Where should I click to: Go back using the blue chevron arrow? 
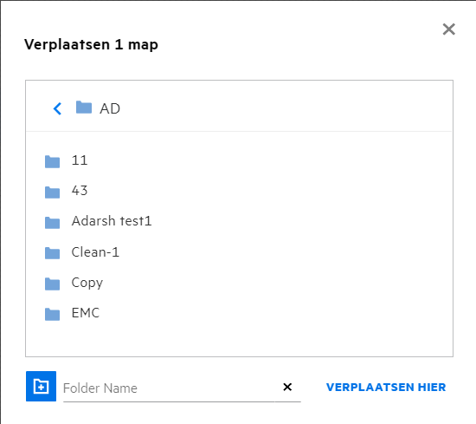(57, 108)
